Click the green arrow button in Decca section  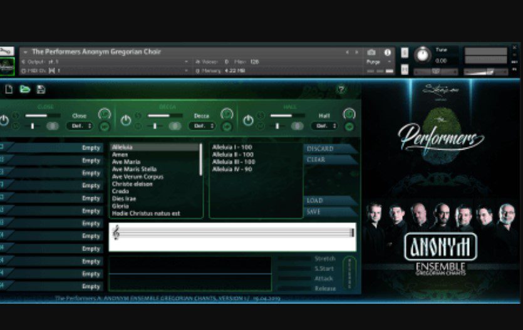coord(227,126)
